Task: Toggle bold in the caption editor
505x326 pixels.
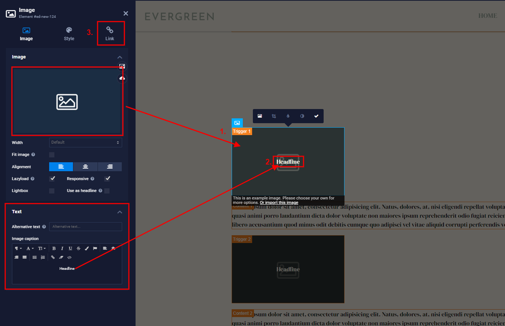Action: [54, 248]
